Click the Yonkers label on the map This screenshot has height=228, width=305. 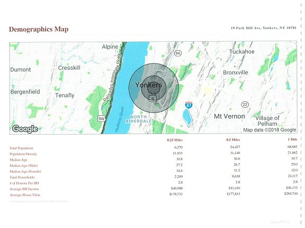(x=148, y=85)
